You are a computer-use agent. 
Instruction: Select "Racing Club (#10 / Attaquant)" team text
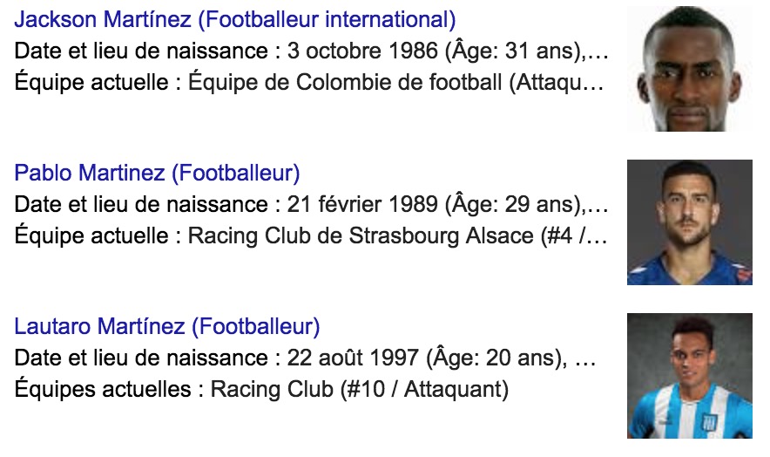tap(359, 389)
